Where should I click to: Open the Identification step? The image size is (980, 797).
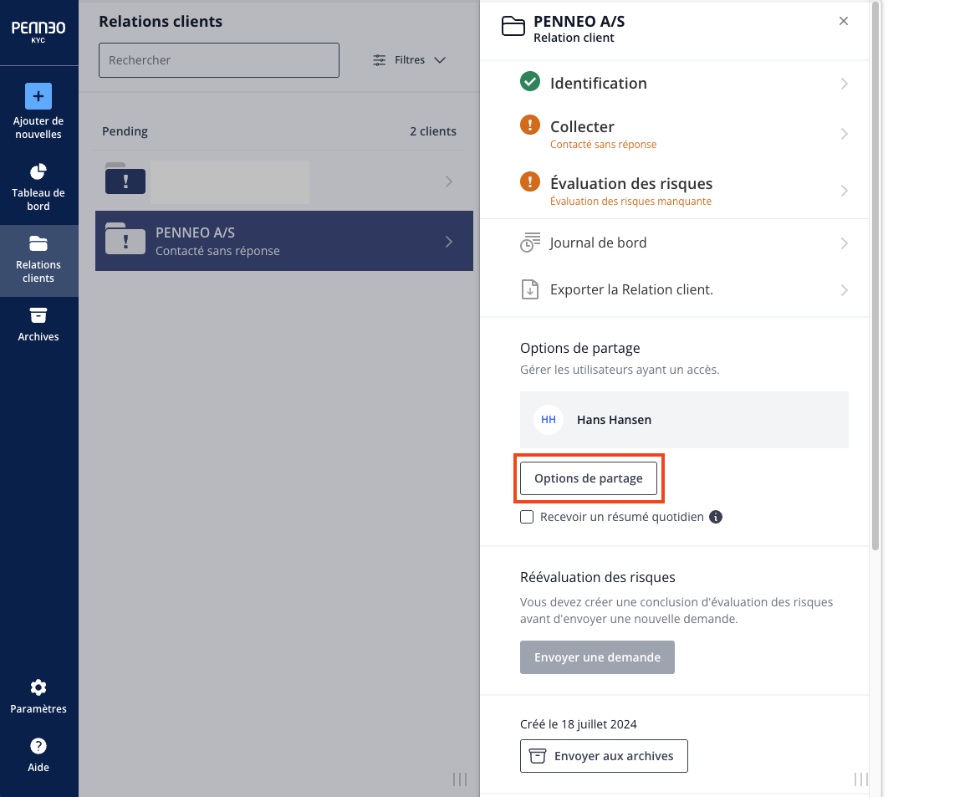(674, 83)
